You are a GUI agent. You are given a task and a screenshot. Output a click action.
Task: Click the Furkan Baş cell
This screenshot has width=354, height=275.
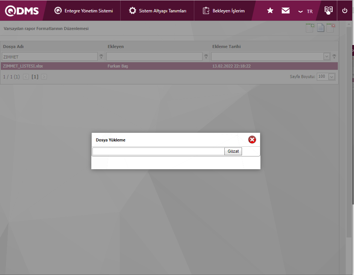[118, 66]
